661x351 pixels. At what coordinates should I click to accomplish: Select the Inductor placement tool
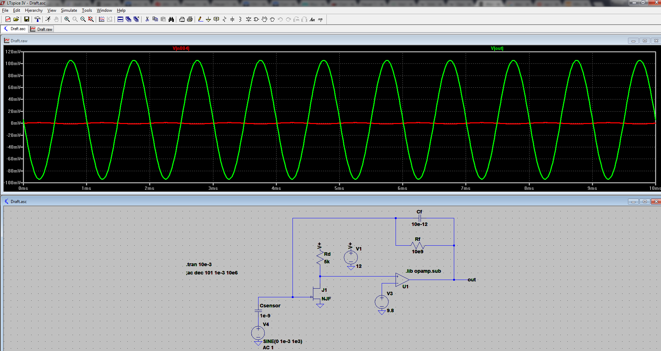(x=240, y=19)
